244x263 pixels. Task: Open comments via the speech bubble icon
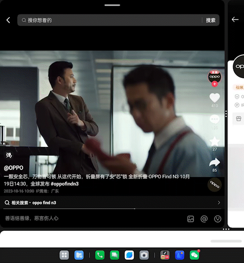[x=214, y=119]
